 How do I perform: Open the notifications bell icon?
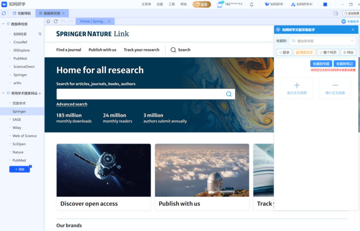pyautogui.click(x=252, y=5)
